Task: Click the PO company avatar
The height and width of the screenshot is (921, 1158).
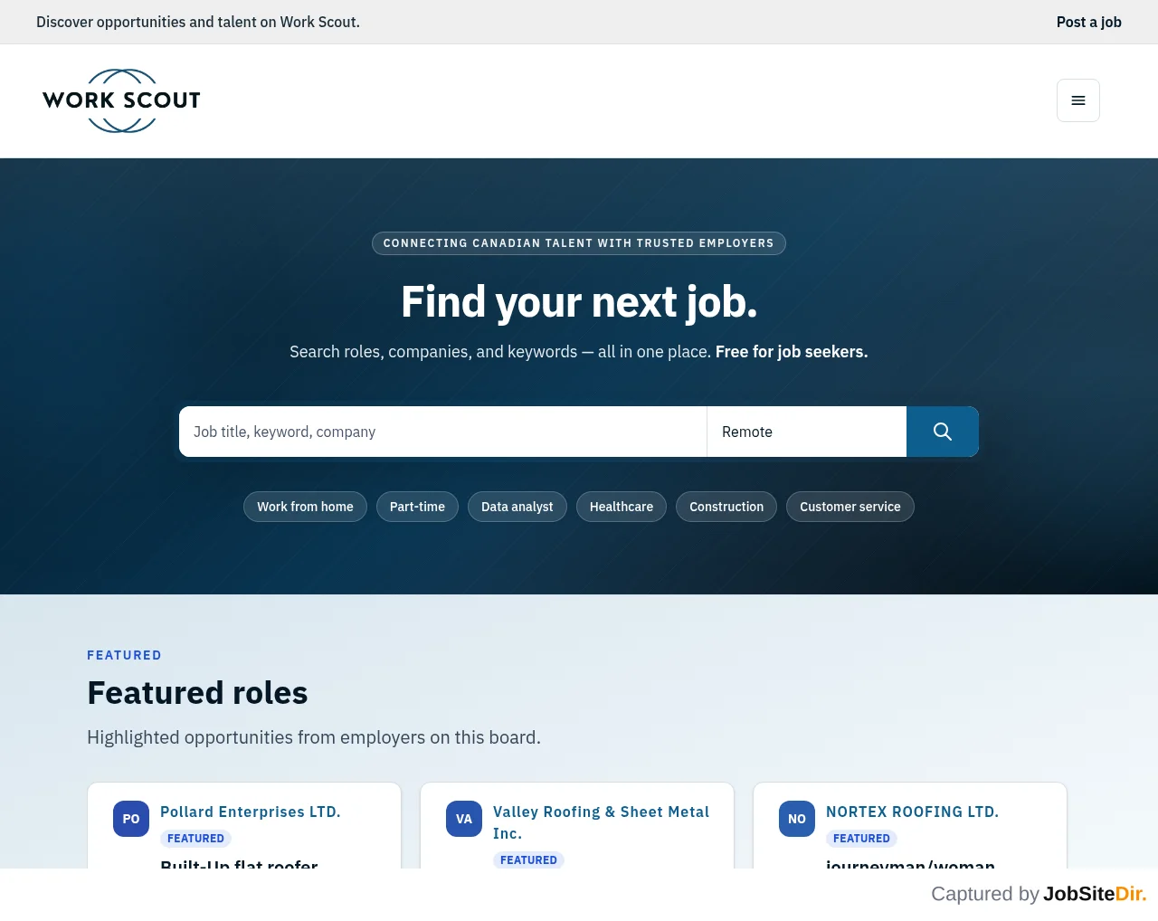Action: pos(131,819)
